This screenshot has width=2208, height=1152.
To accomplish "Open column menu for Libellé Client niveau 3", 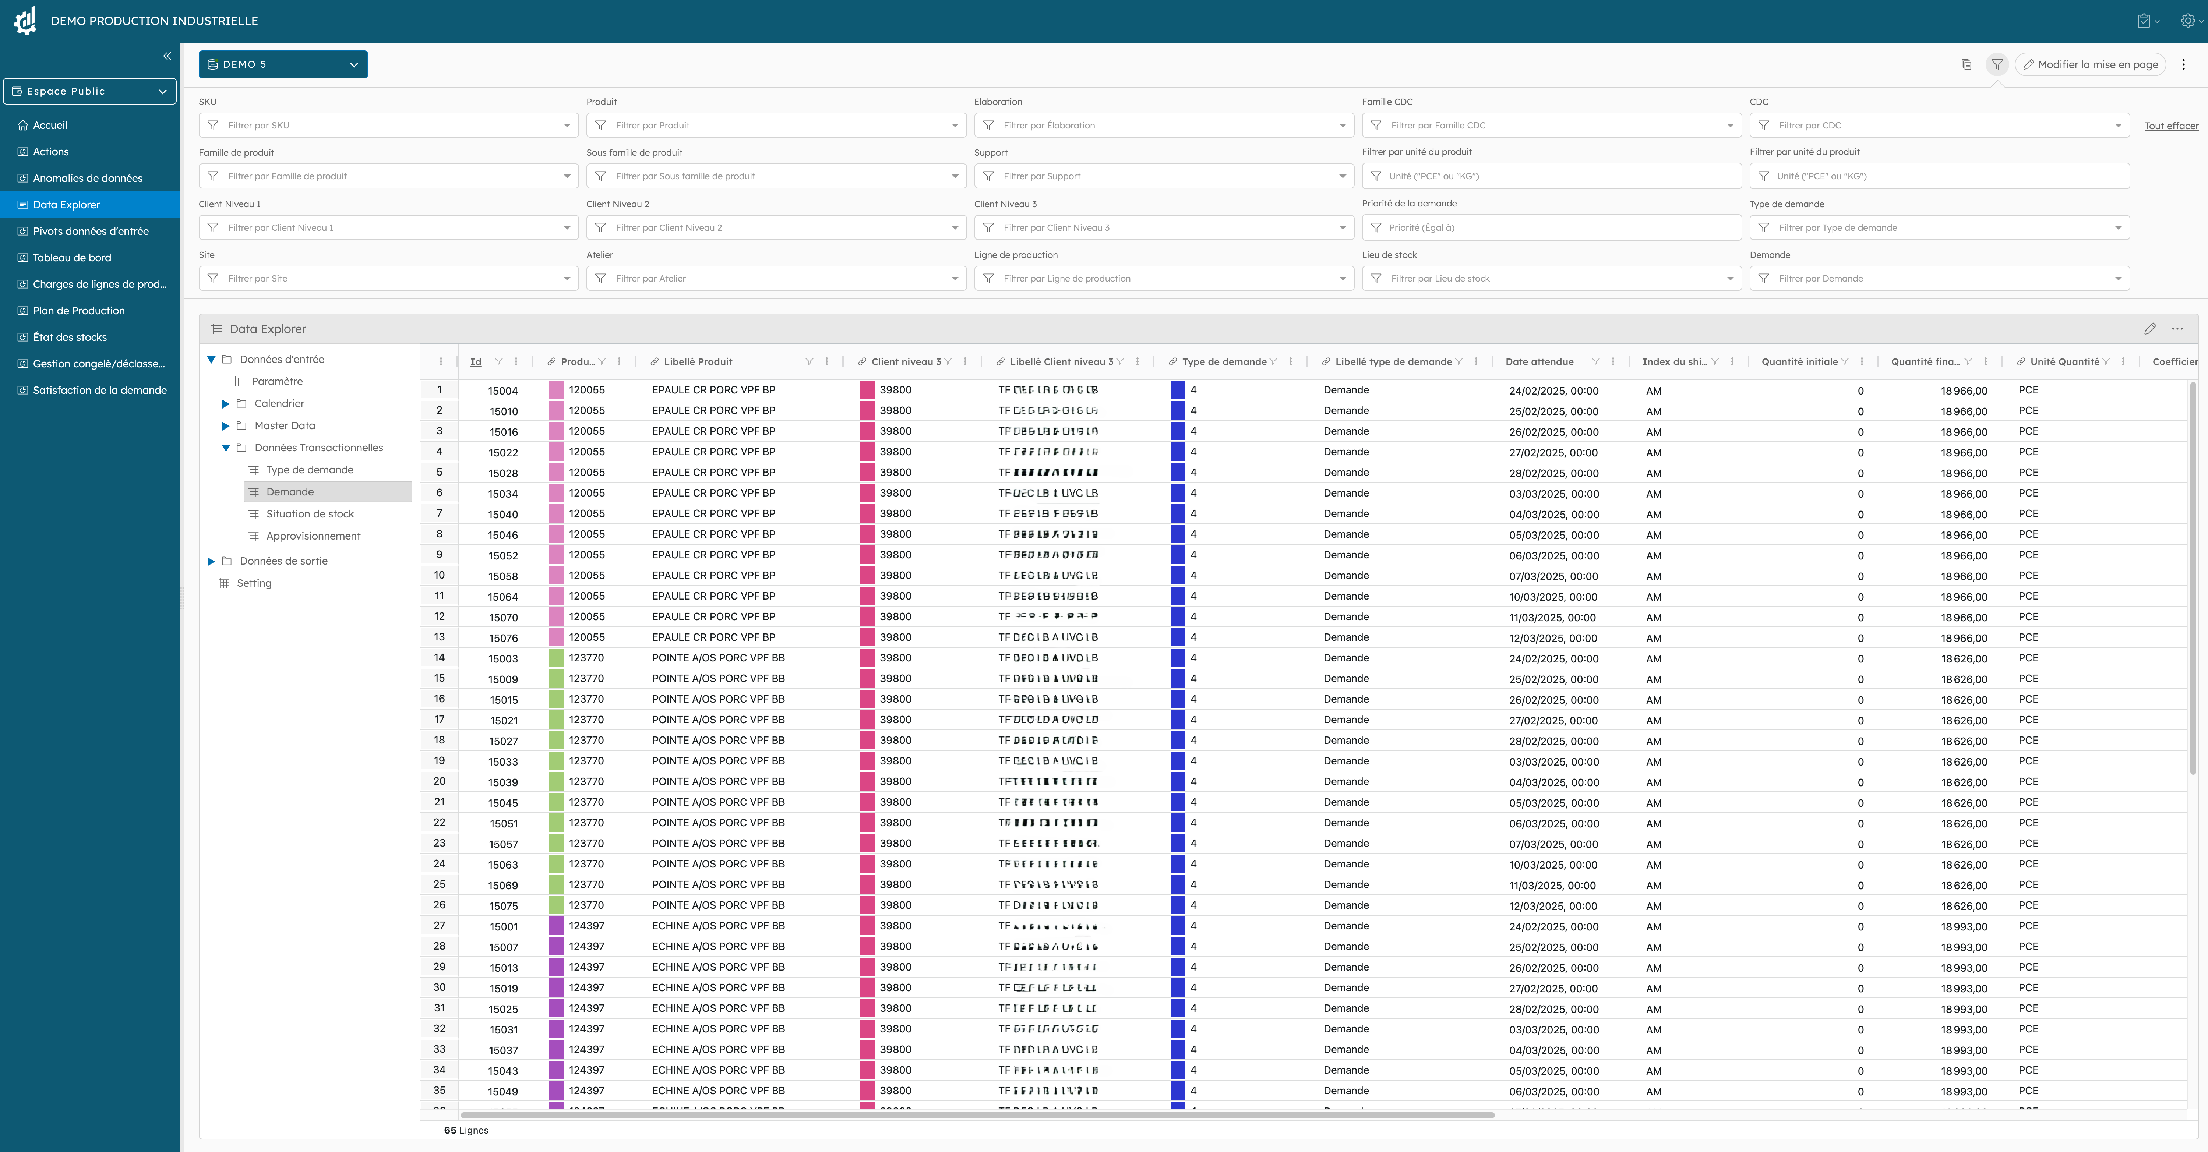I will [1137, 362].
